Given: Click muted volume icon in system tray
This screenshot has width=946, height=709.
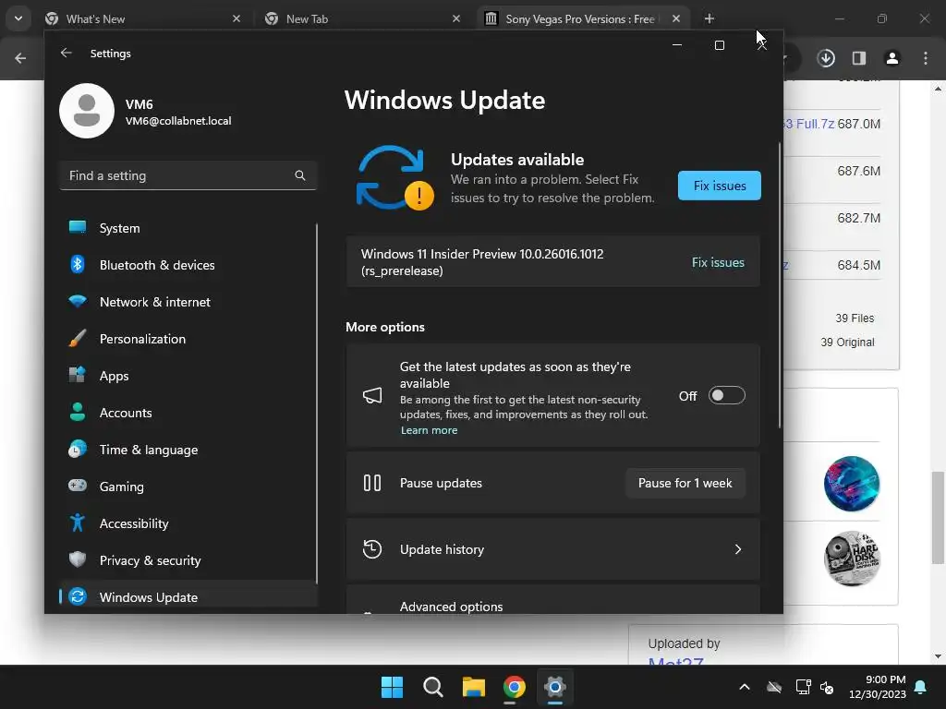Looking at the screenshot, I should click(827, 687).
